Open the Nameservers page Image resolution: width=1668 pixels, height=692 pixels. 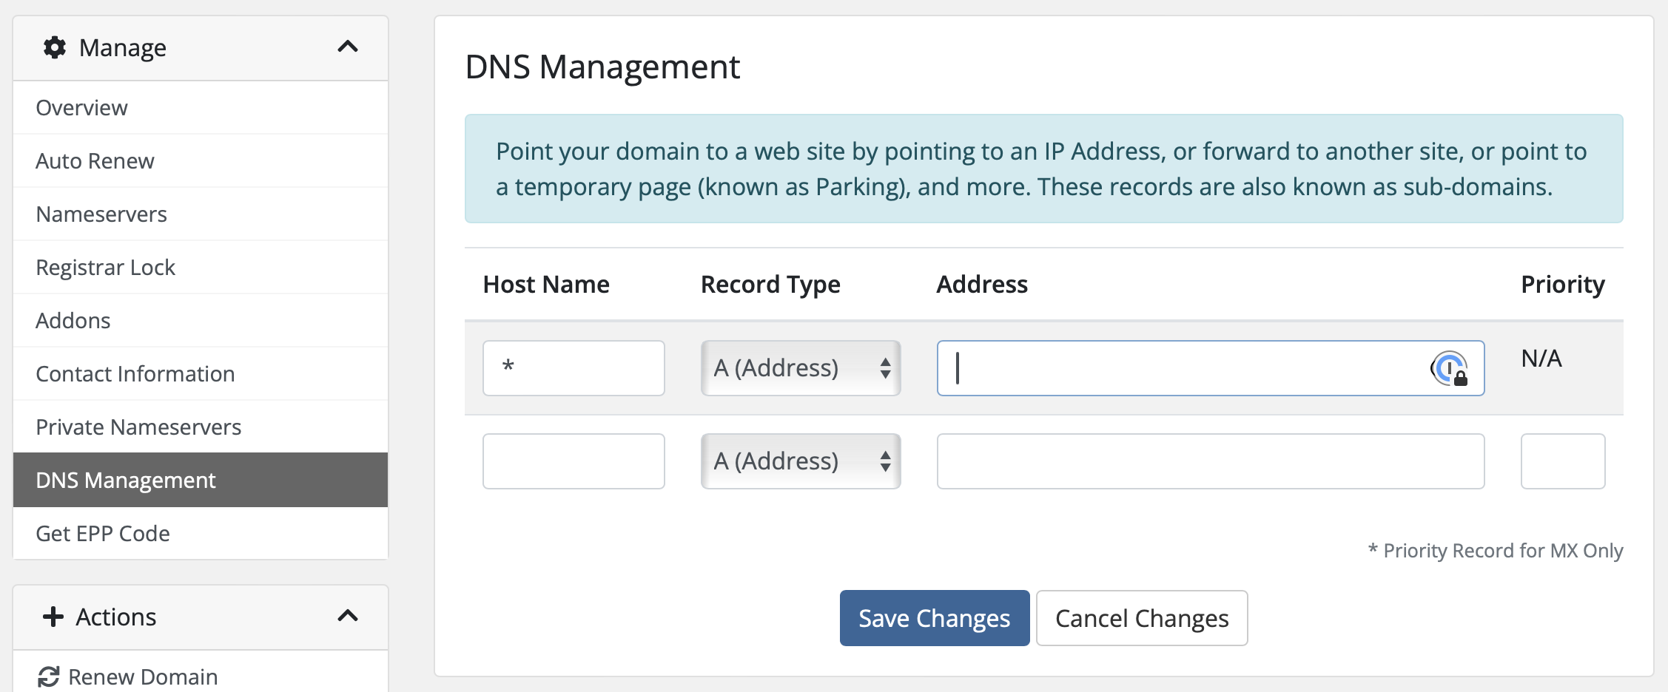[x=201, y=214]
